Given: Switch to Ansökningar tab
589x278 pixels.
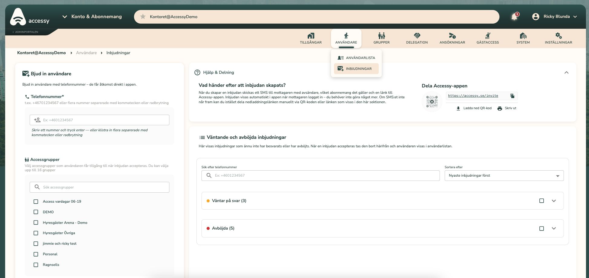Looking at the screenshot, I should click(x=452, y=38).
